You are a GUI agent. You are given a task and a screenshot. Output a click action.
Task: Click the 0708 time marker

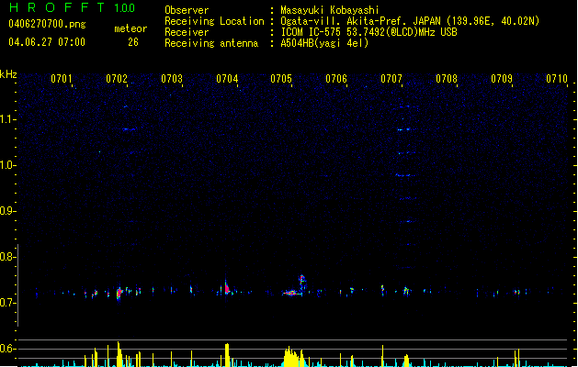pos(447,79)
